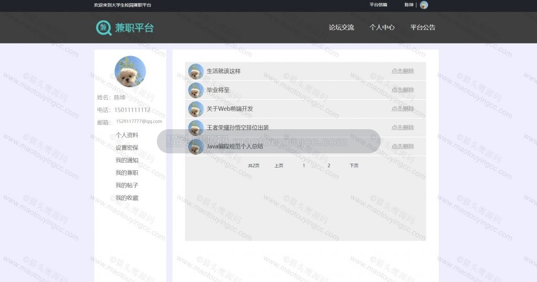
Task: Click the avatar beside 生活就该这样 post
Action: coord(196,71)
